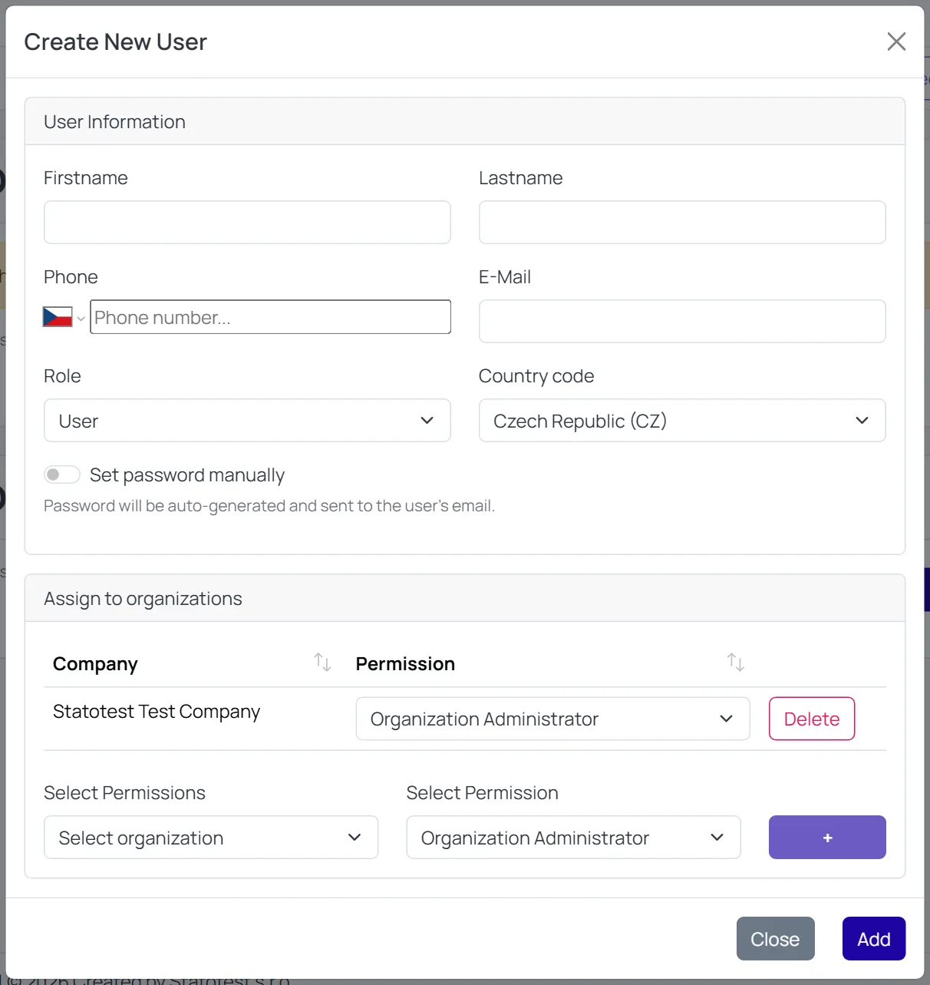This screenshot has width=930, height=985.
Task: Click the E-Mail input field
Action: (x=682, y=322)
